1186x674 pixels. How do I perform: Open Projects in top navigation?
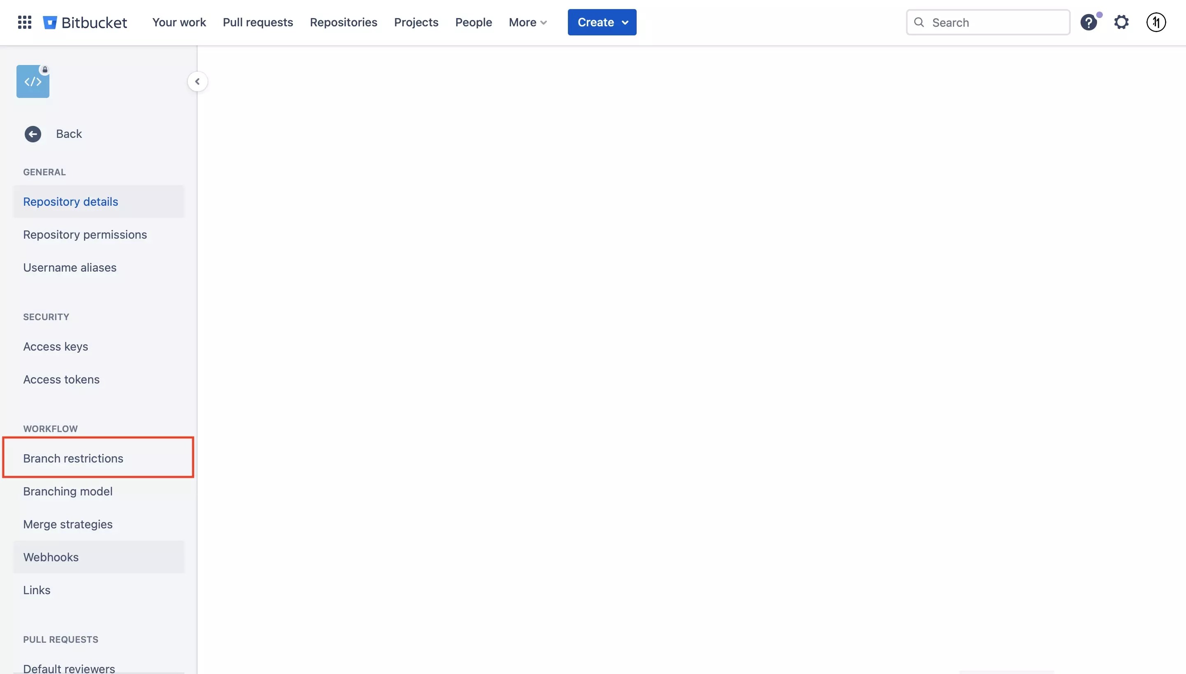click(x=416, y=22)
